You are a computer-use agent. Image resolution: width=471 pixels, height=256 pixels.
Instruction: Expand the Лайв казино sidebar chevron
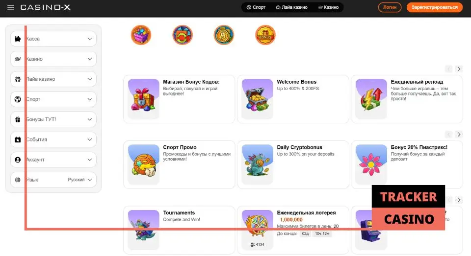[89, 79]
